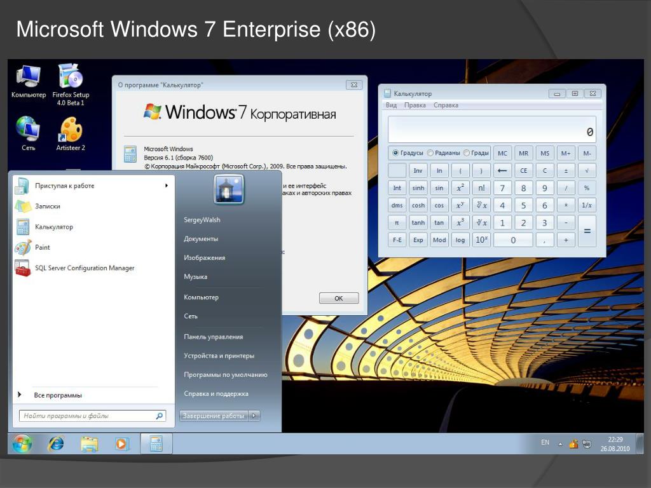Open the Artisteer 2 desktop shortcut
The height and width of the screenshot is (488, 651).
coord(71,133)
